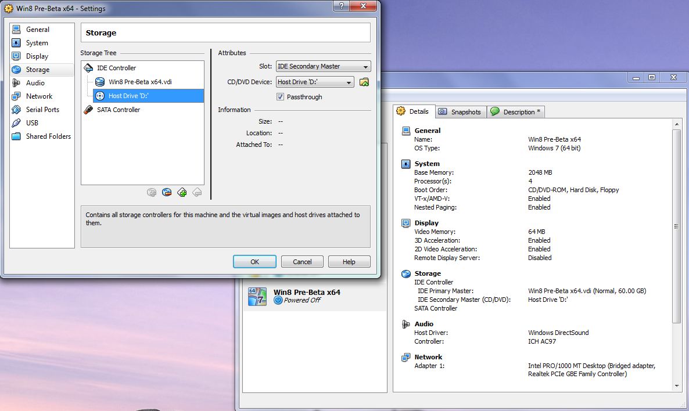The height and width of the screenshot is (411, 689).
Task: Toggle the Passthrough checkbox
Action: point(281,97)
